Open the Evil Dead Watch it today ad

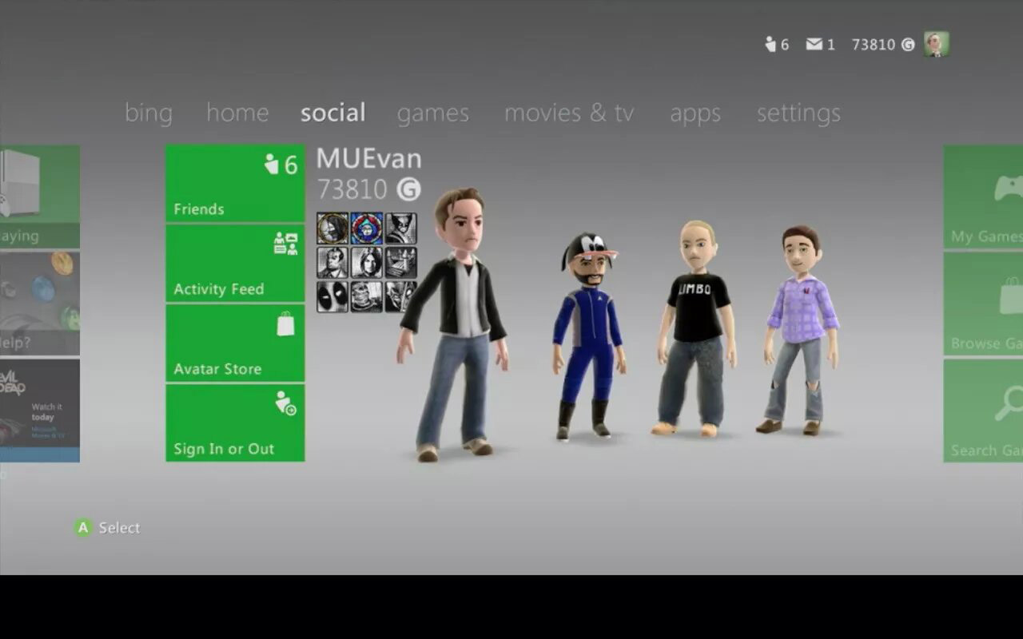(x=40, y=411)
